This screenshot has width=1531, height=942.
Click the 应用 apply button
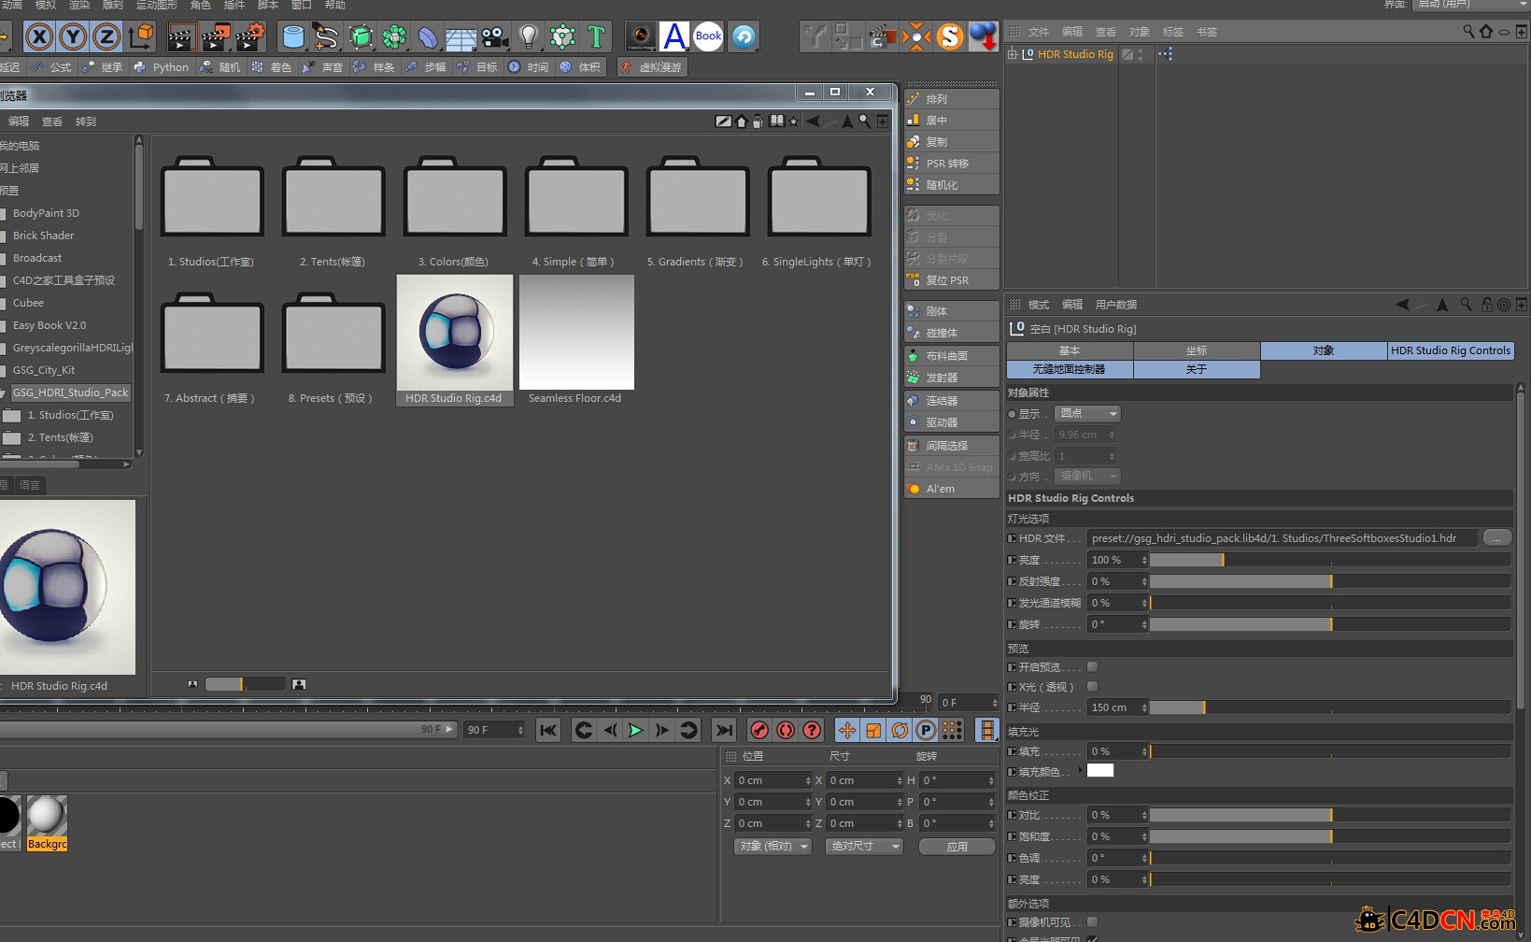coord(957,846)
